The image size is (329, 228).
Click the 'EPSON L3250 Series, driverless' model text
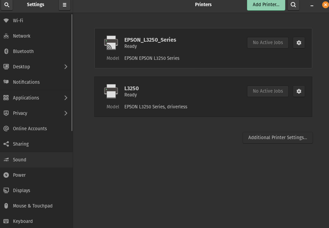pos(156,107)
